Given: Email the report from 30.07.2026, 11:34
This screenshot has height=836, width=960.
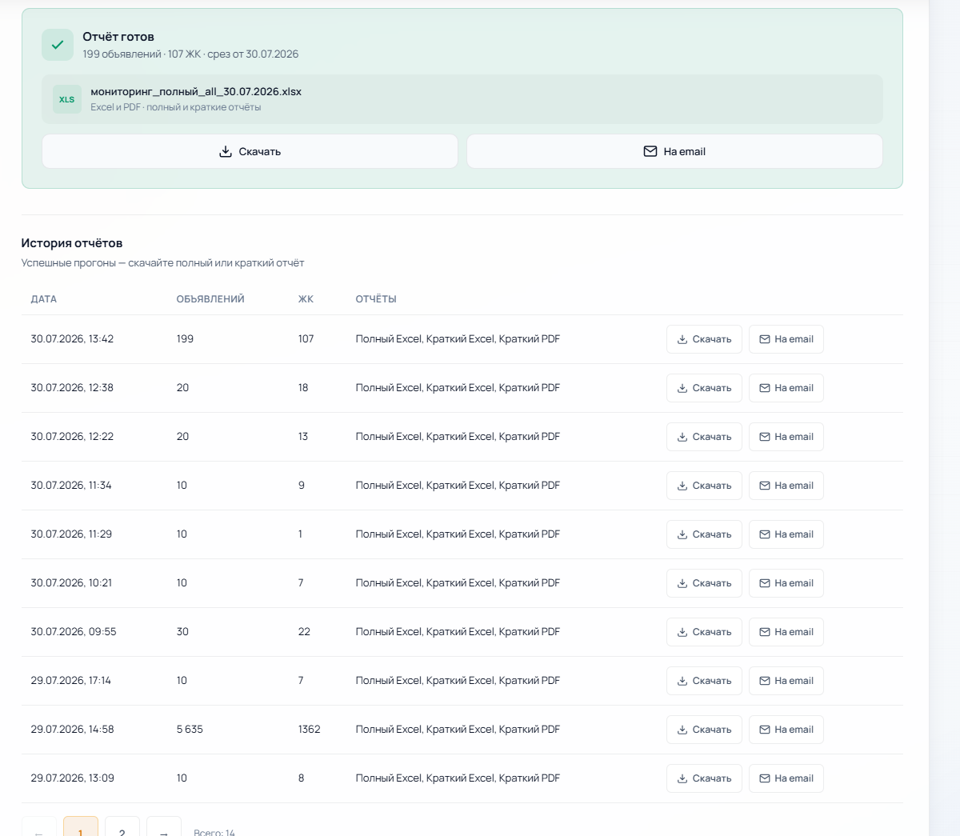Looking at the screenshot, I should point(786,486).
